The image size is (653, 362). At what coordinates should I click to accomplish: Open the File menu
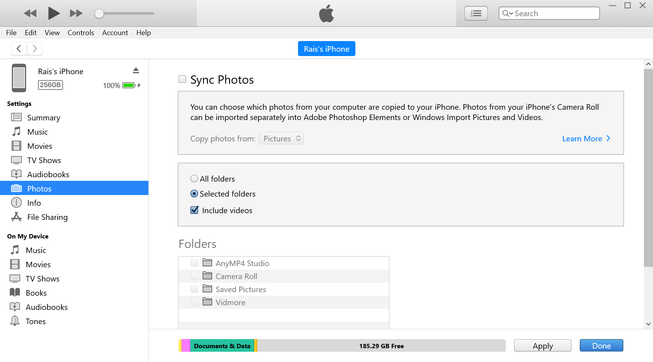coord(11,33)
